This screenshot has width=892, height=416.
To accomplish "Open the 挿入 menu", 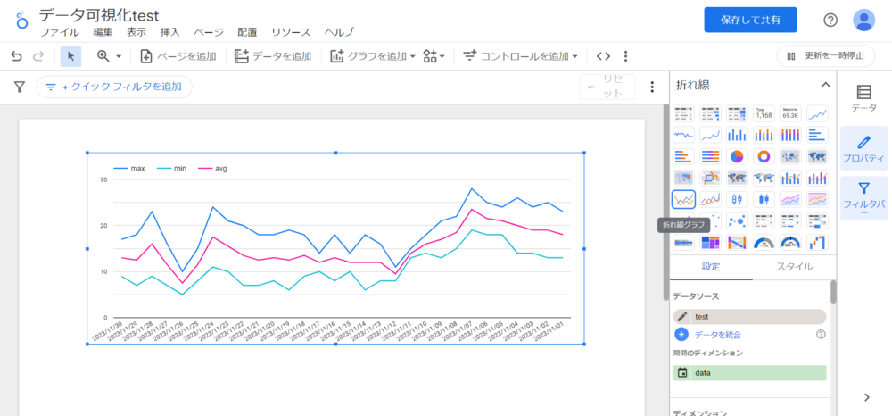I will click(170, 32).
